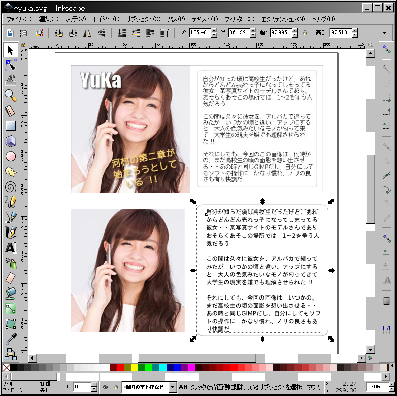The height and width of the screenshot is (396, 397).
Task: Click Rotate 90 degrees counter-clockwise icon
Action: (59, 32)
